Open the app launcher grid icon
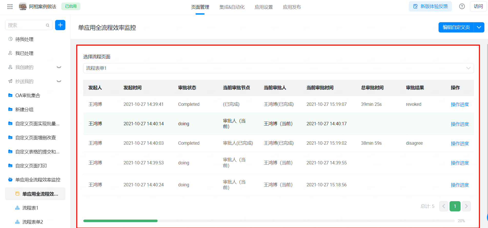 pos(10,7)
